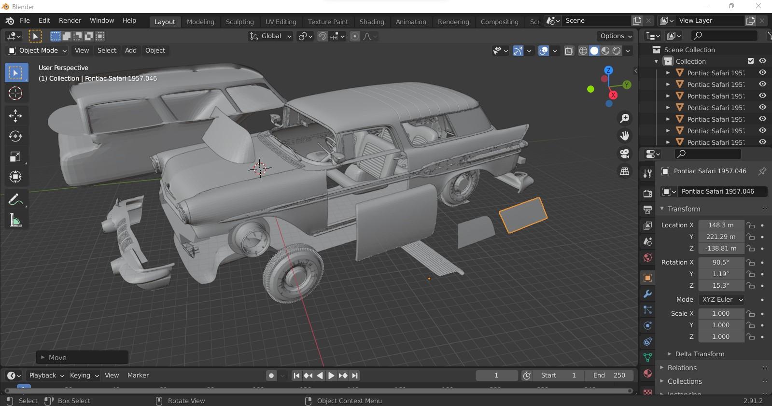
Task: Click the viewport zoom magnifier icon
Action: coord(625,118)
